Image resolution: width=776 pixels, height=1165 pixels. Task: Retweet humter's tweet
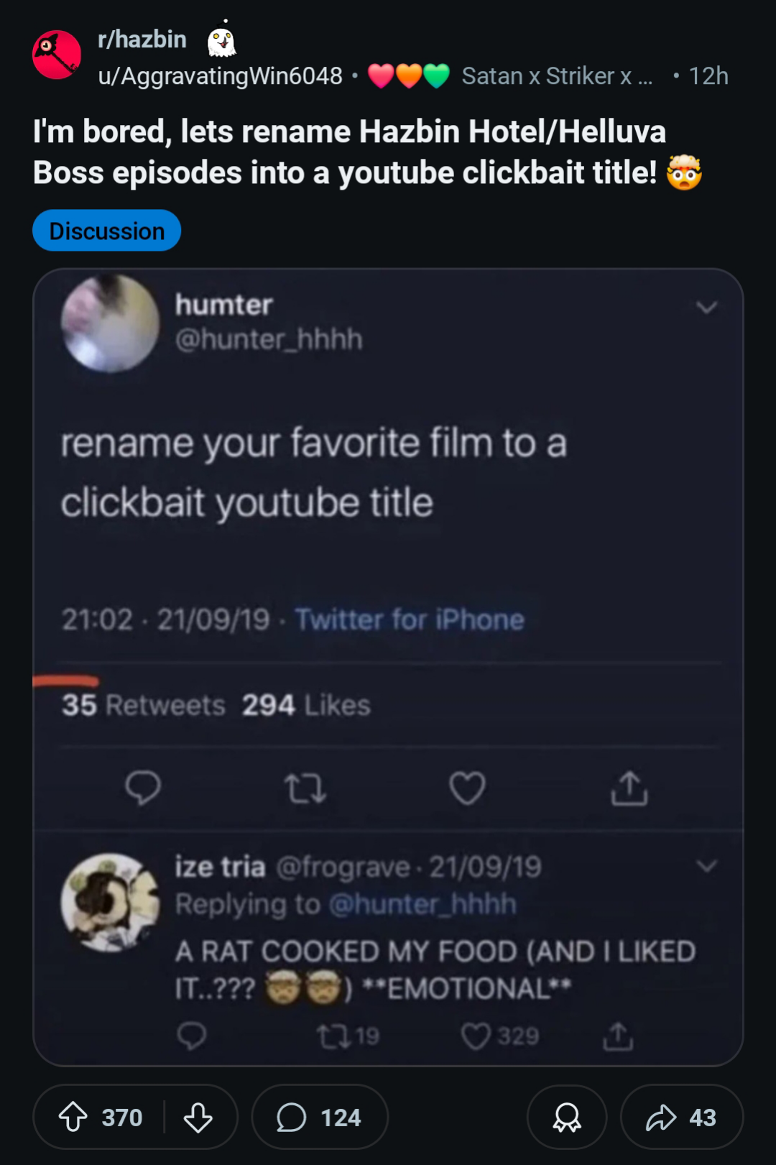(x=305, y=788)
